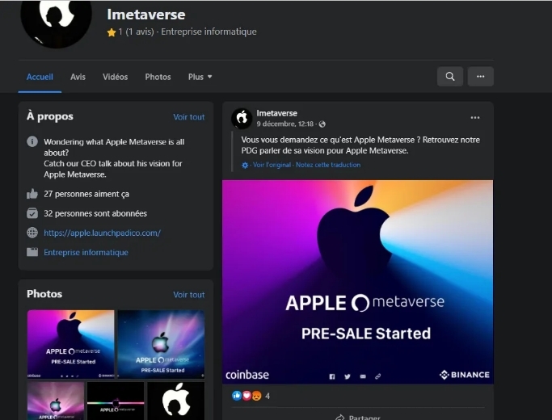Click the Imetaverse post author name
This screenshot has height=420, width=552.
pyautogui.click(x=276, y=113)
